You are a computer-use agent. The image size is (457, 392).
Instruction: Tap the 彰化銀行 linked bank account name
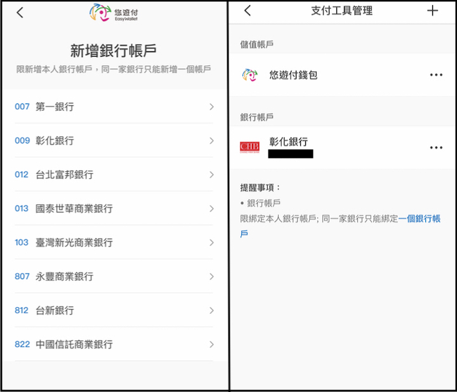tap(288, 141)
